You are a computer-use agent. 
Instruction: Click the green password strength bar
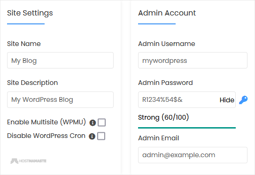[187, 128]
